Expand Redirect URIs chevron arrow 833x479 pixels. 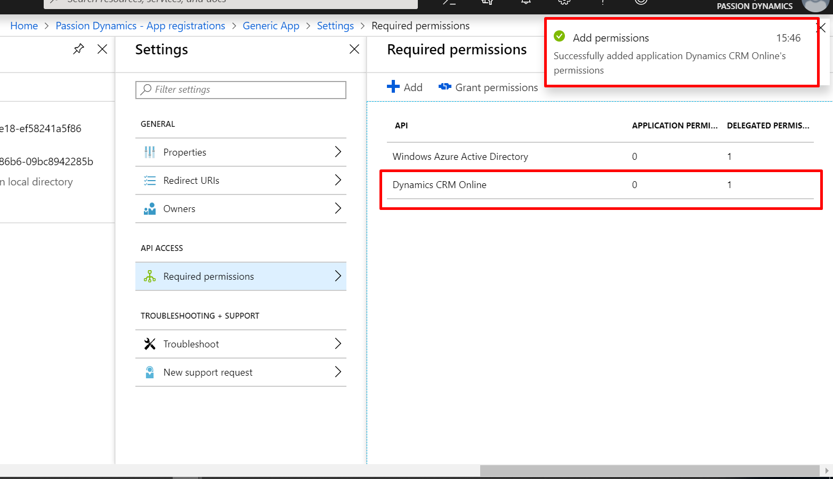338,180
